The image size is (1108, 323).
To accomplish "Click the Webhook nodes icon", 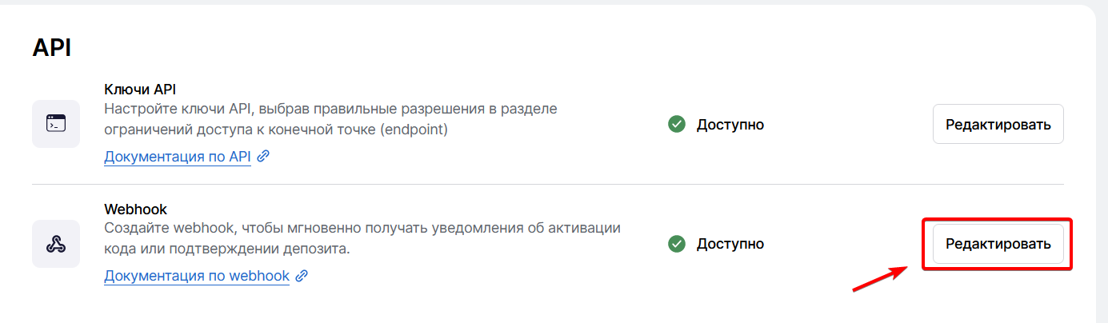I will point(56,244).
